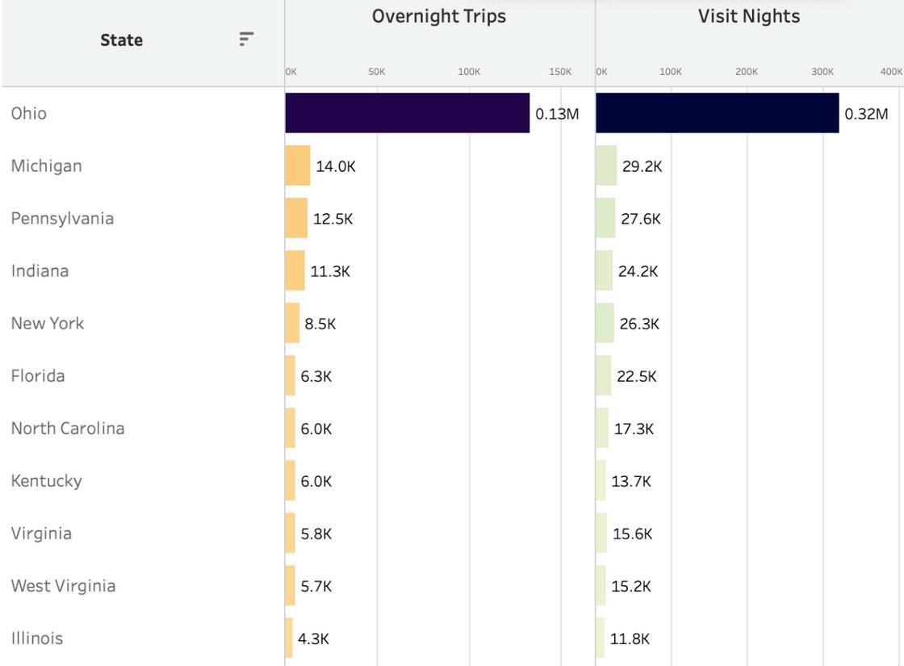
Task: Click the State column header label
Action: pyautogui.click(x=121, y=40)
